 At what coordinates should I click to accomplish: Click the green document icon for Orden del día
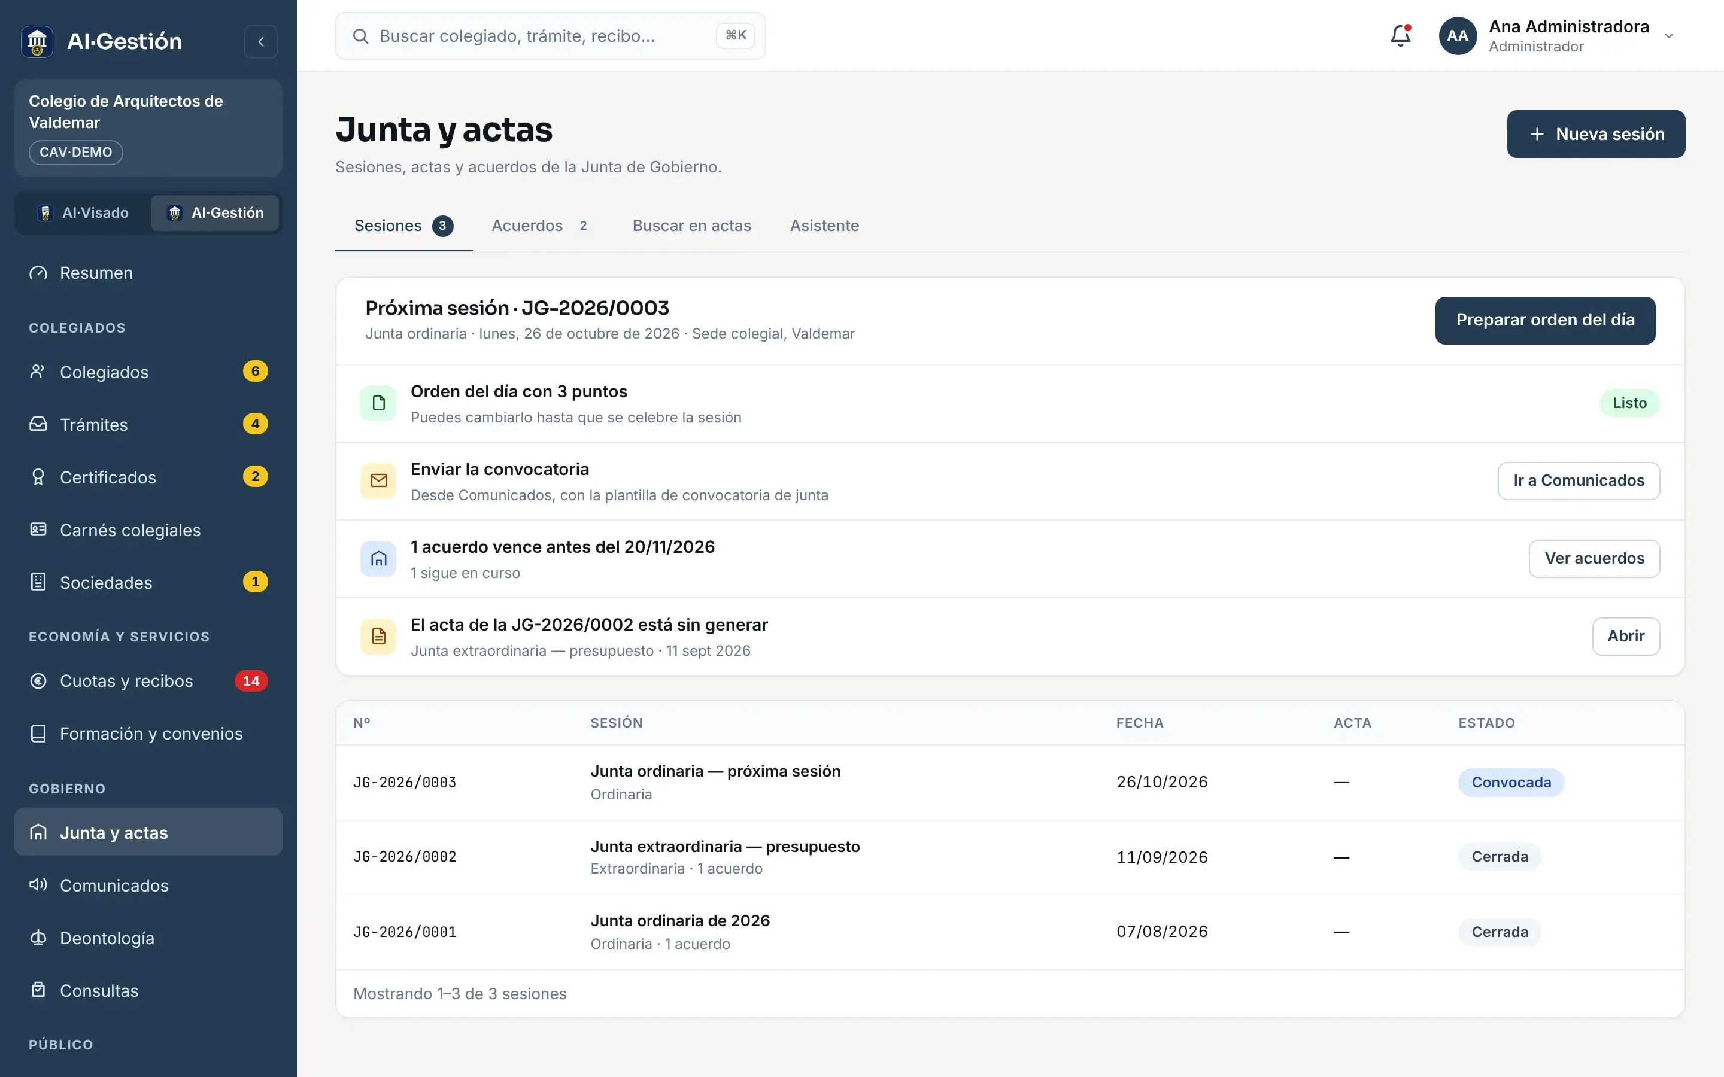click(x=378, y=403)
